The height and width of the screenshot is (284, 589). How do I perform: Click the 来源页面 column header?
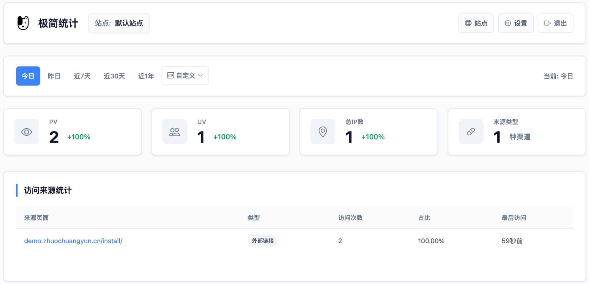coord(36,218)
